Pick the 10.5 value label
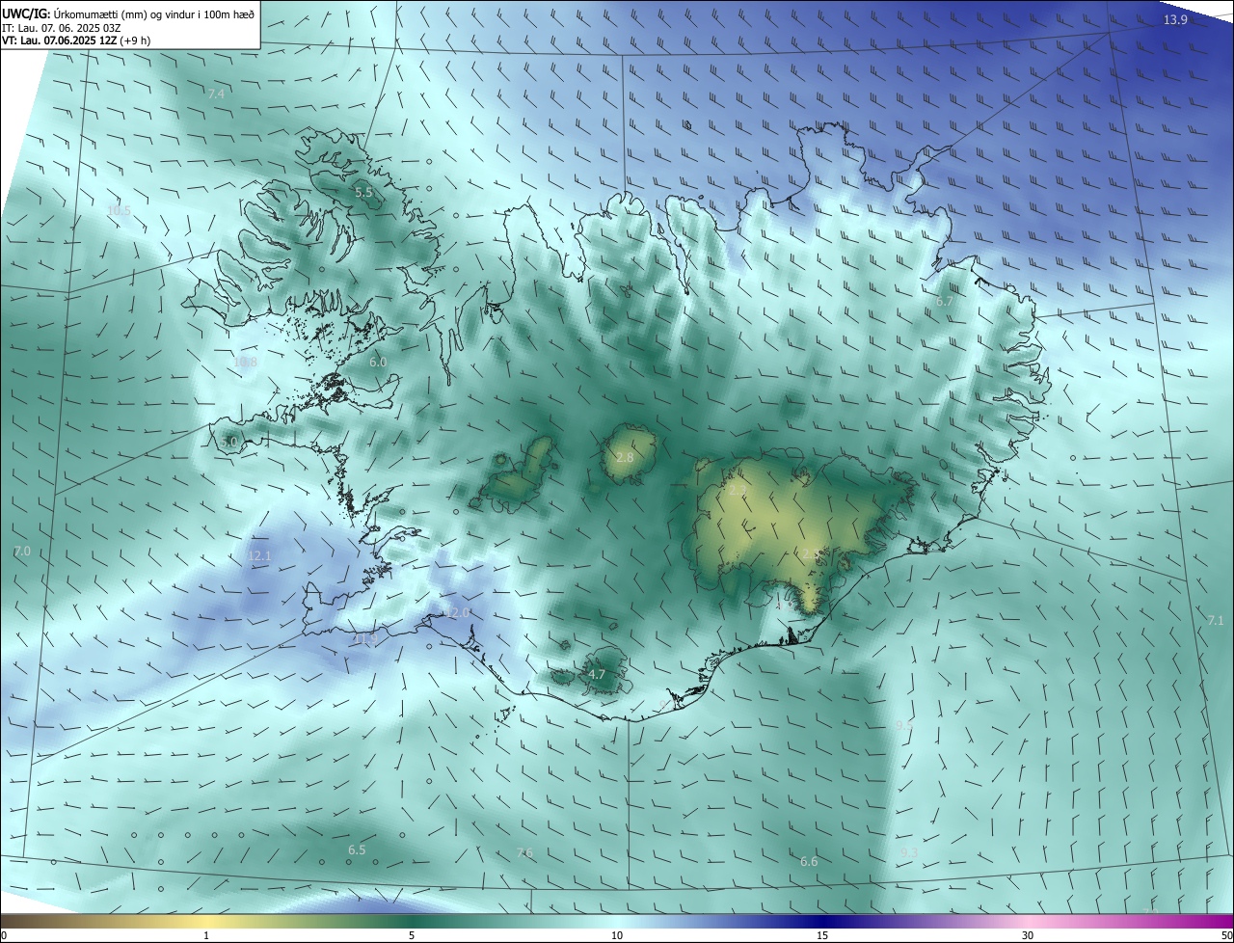The image size is (1234, 943). [119, 210]
